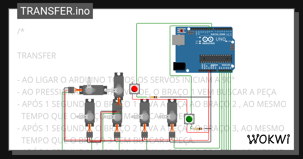Screen dimensions: 303x159
Task: Click the WOKWI logo link
Action: 269,138
